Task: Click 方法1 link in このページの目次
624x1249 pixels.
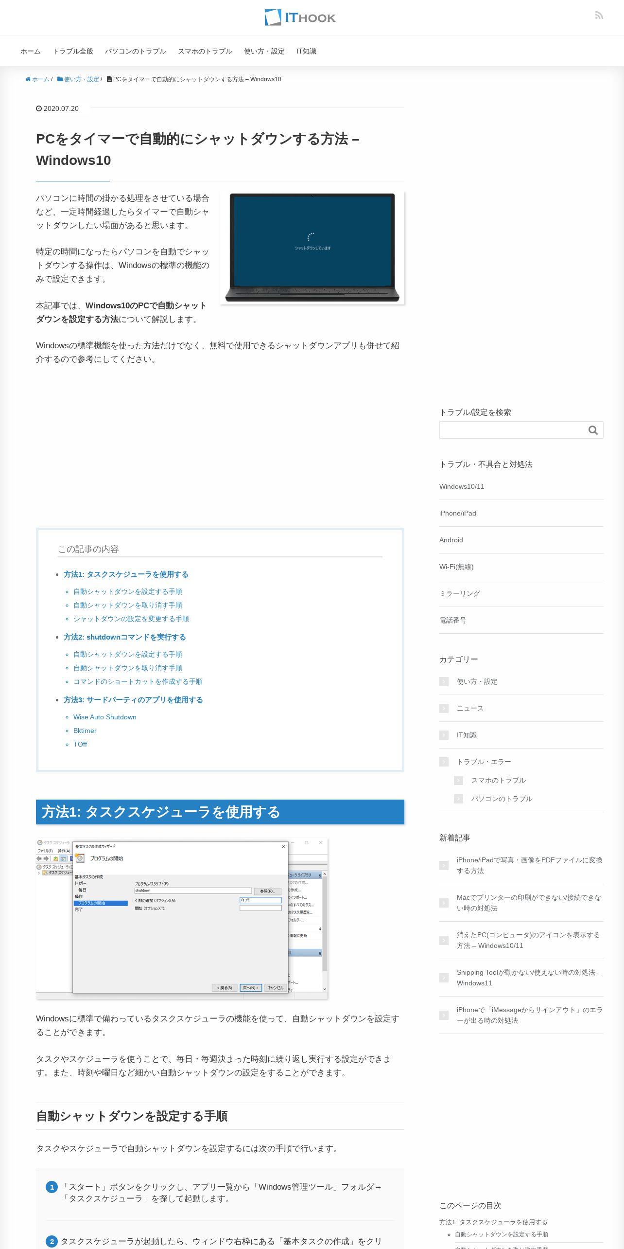Action: coord(493,1222)
